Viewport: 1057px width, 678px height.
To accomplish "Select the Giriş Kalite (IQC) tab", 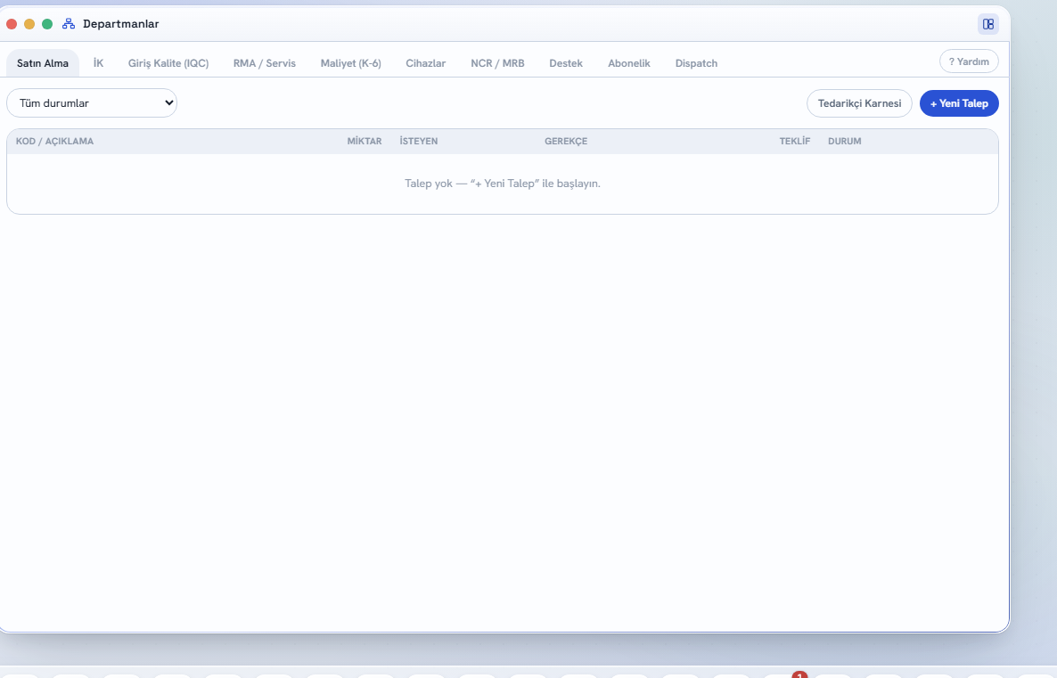I will point(168,63).
